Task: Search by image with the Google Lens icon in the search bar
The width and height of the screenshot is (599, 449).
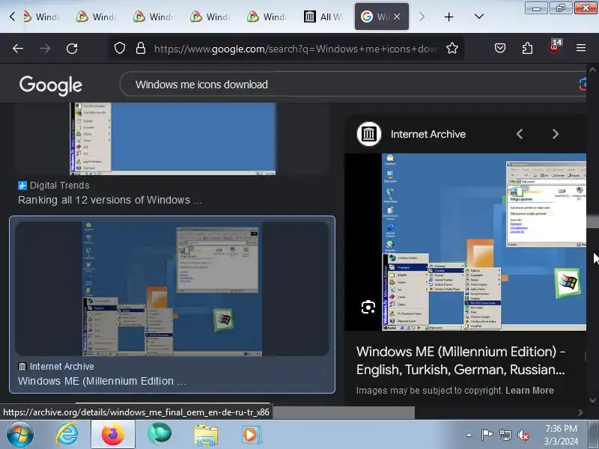Action: [x=583, y=84]
